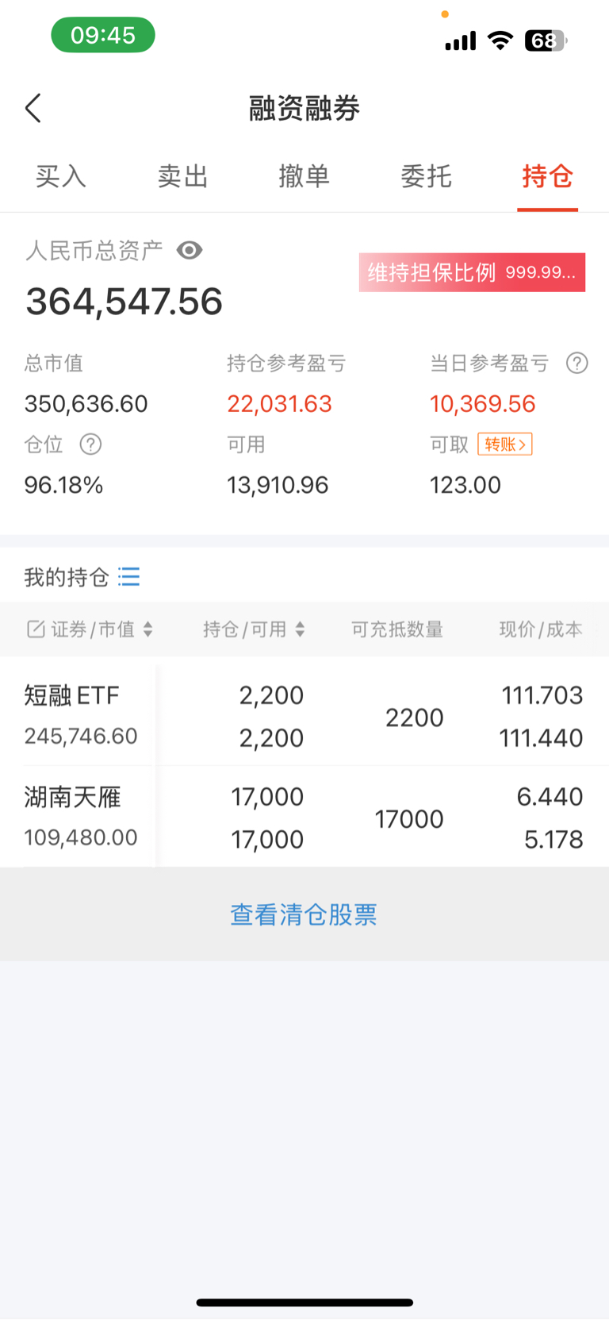Switch to the 卖出 tab
This screenshot has width=609, height=1320.
pos(182,176)
